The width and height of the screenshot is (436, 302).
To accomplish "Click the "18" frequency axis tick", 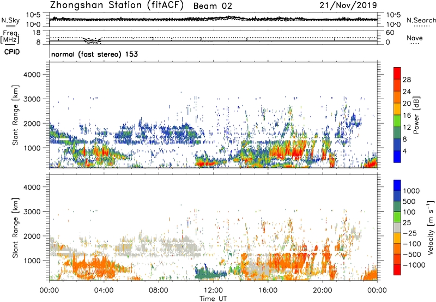I will click(x=37, y=33).
